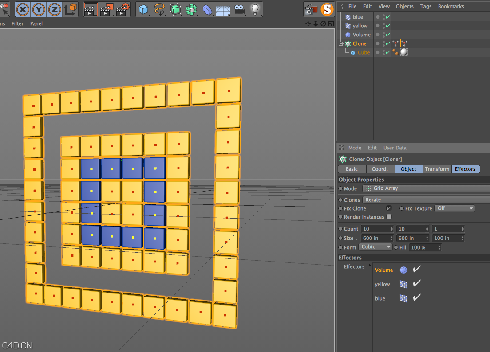Open the Objects menu
The height and width of the screenshot is (352, 490).
(x=404, y=6)
